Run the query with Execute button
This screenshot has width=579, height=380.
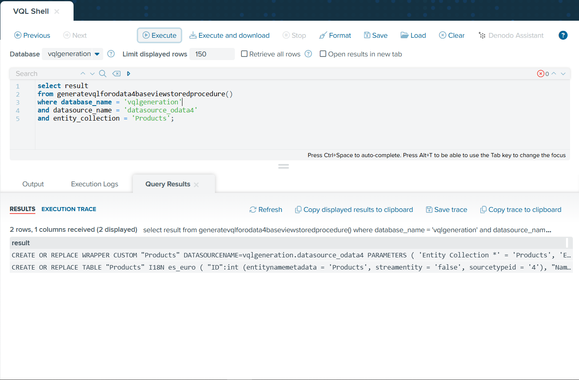coord(159,35)
